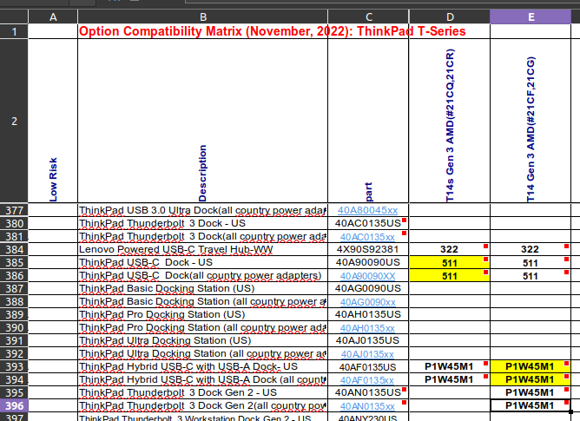Open part link 40A80045xx
Screen dimensions: 580x421
[x=367, y=210]
